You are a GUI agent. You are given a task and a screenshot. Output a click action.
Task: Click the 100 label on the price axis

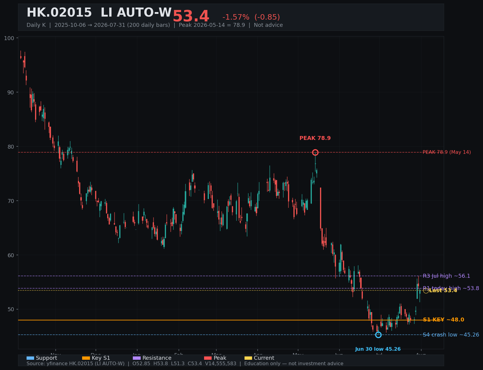tap(9, 38)
